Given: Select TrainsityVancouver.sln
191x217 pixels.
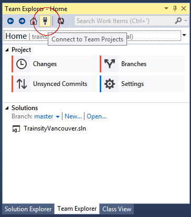Looking at the screenshot, I should click(x=55, y=128).
